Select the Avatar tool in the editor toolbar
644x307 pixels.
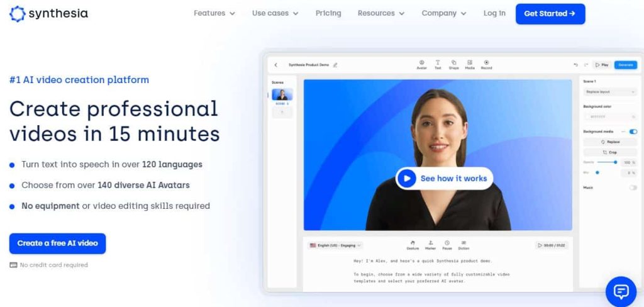click(421, 64)
